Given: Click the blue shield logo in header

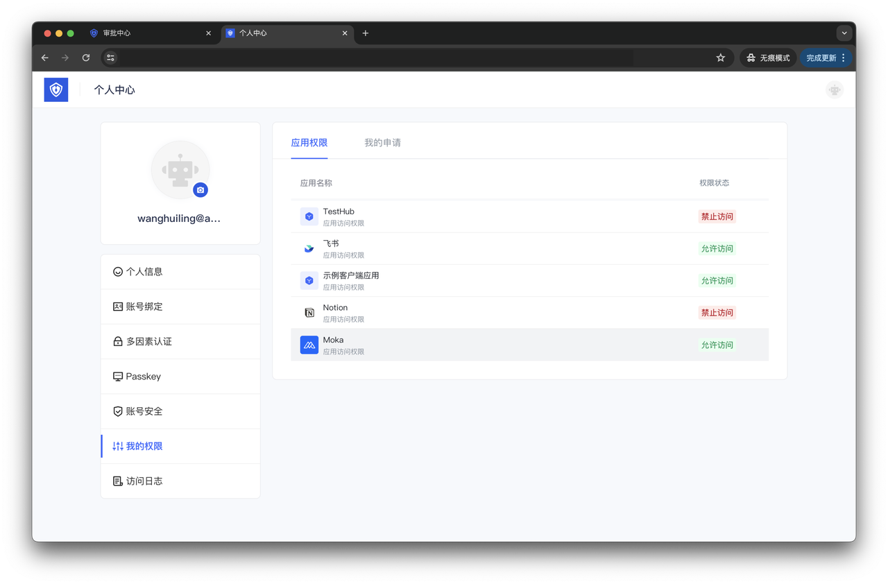Looking at the screenshot, I should 56,90.
